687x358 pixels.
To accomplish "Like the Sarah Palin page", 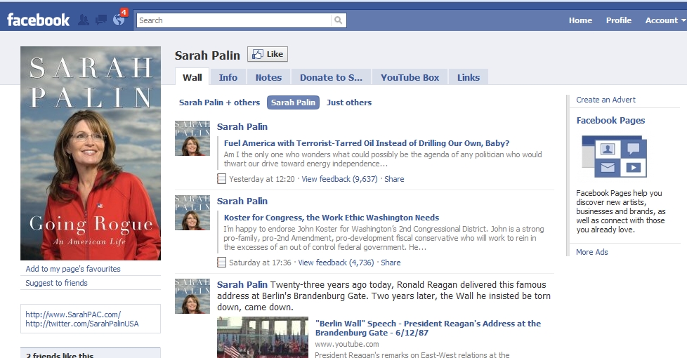I will pos(267,54).
